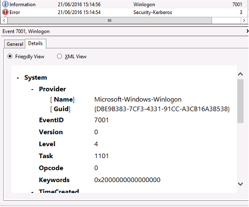This screenshot has width=249, height=207.
Task: Click the date 21/06/2016 15:14:56
Action: pyautogui.click(x=79, y=5)
